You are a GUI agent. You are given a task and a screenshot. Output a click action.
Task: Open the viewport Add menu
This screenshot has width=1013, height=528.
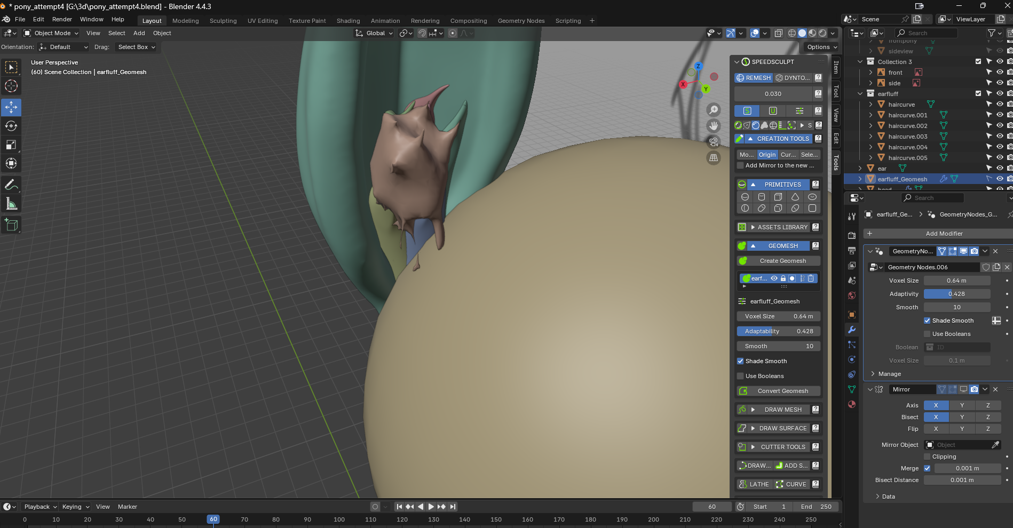(x=139, y=33)
